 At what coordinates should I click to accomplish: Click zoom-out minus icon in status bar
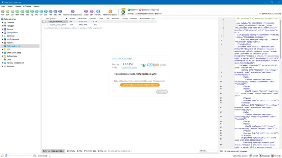click(x=2, y=156)
